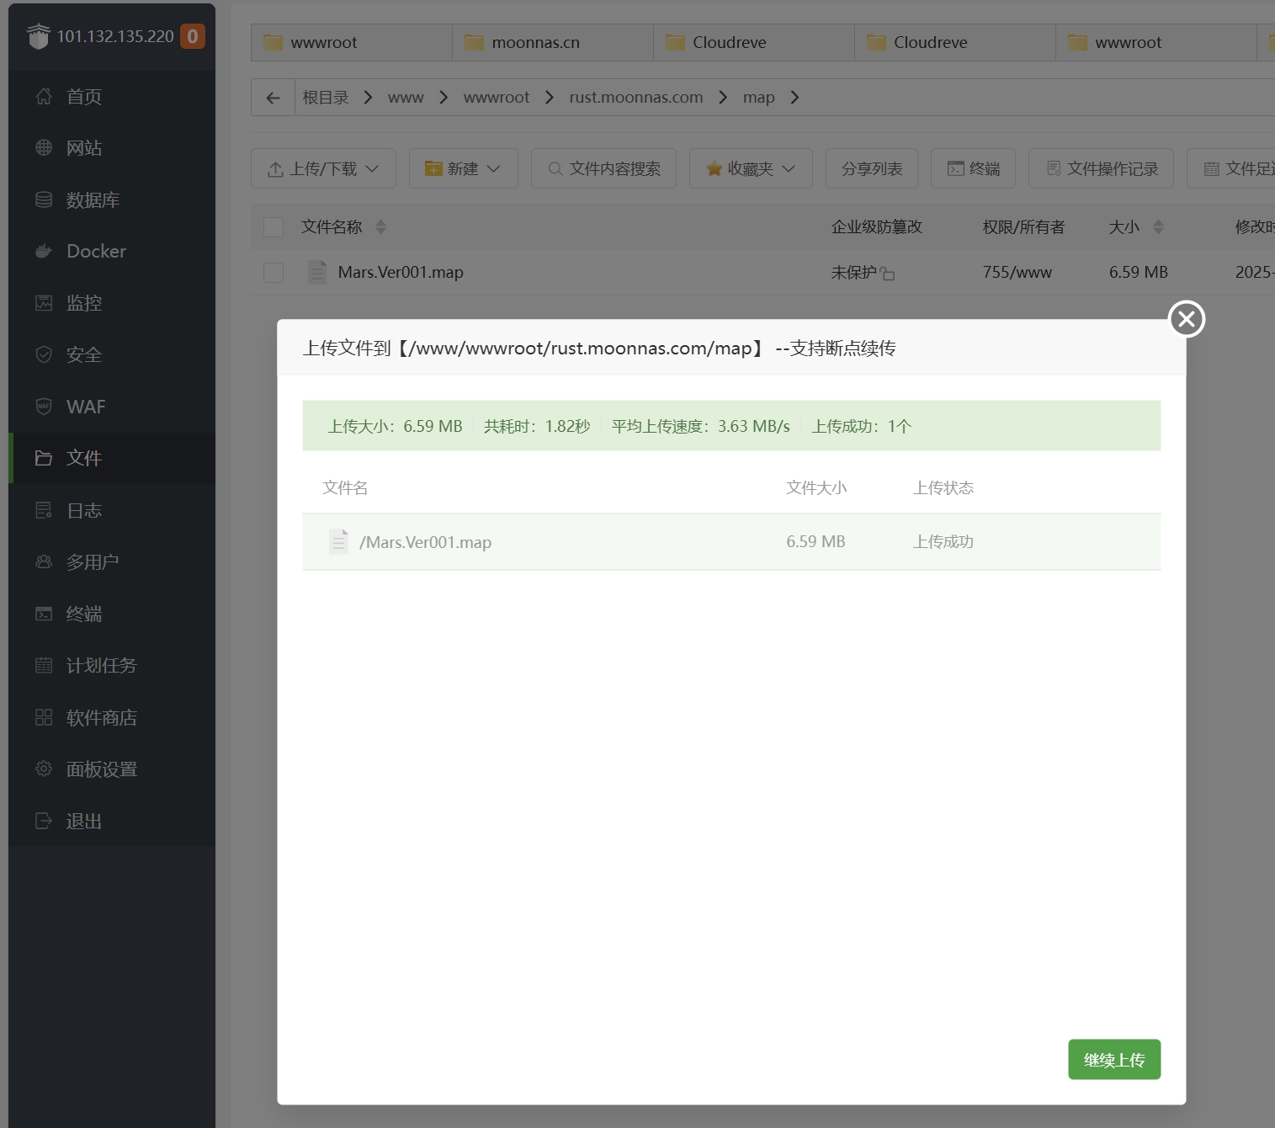1275x1128 pixels.
Task: Open the 计划任务 calendar icon
Action: tap(44, 665)
